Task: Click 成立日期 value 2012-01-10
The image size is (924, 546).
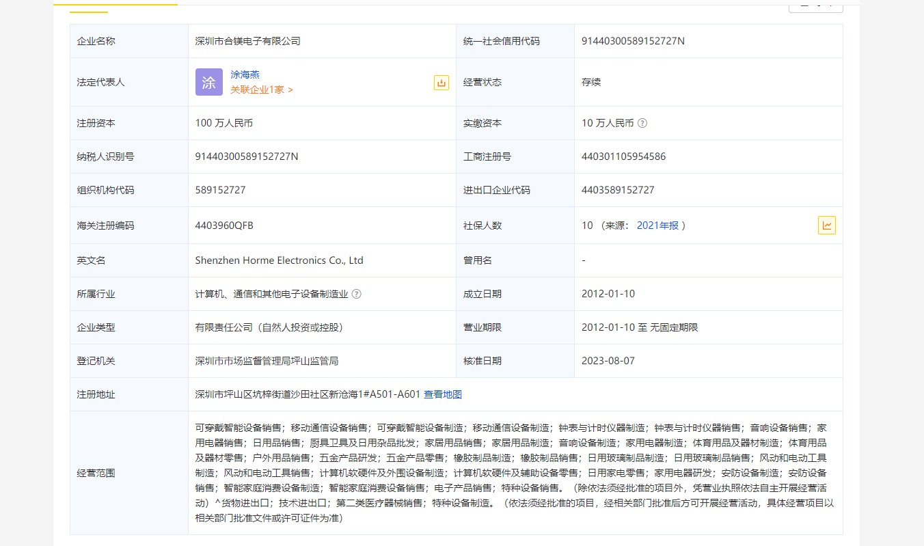Action: pos(608,294)
